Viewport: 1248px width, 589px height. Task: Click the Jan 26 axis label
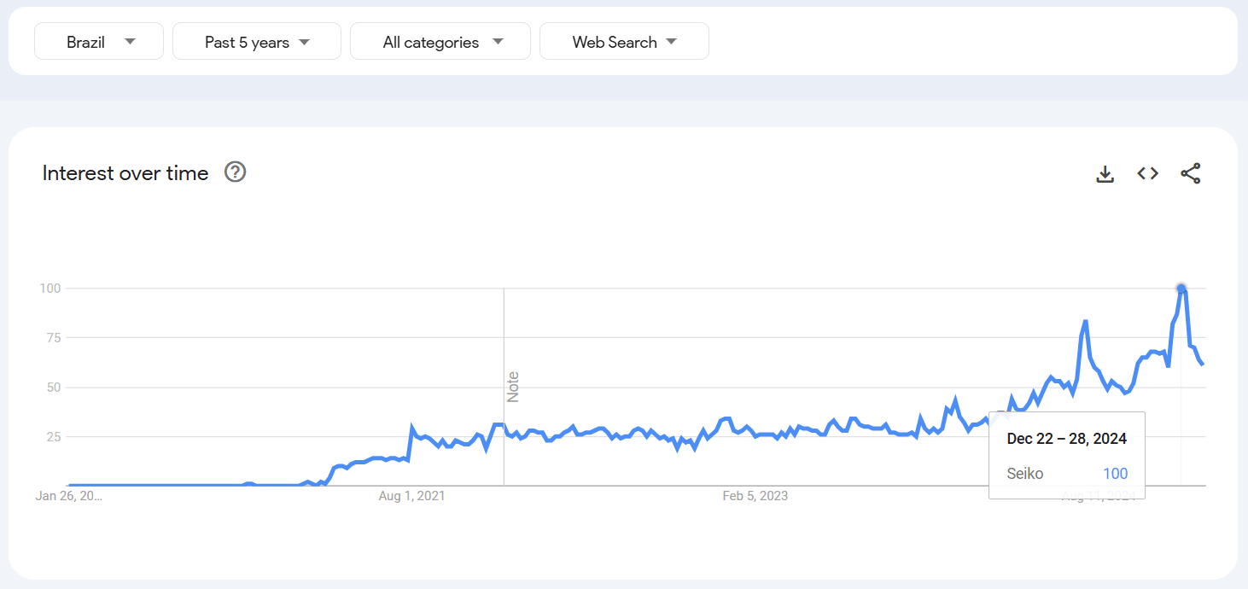pos(68,496)
